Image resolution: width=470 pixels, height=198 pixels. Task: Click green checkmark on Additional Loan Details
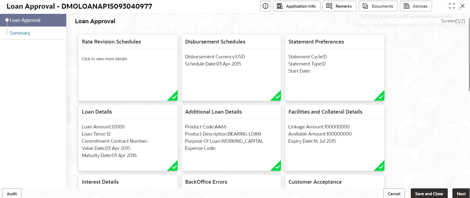click(x=277, y=166)
